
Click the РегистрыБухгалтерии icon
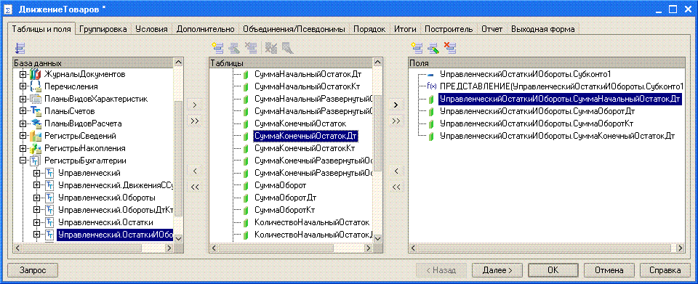(36, 161)
